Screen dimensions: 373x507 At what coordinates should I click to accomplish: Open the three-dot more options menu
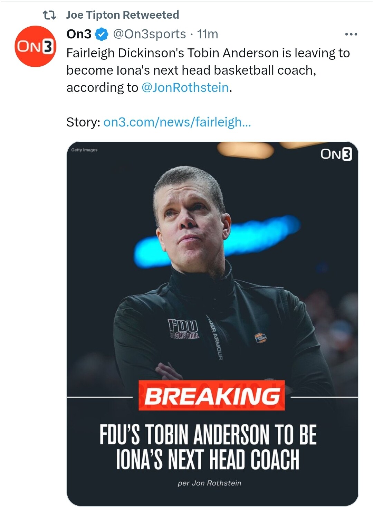pyautogui.click(x=351, y=34)
